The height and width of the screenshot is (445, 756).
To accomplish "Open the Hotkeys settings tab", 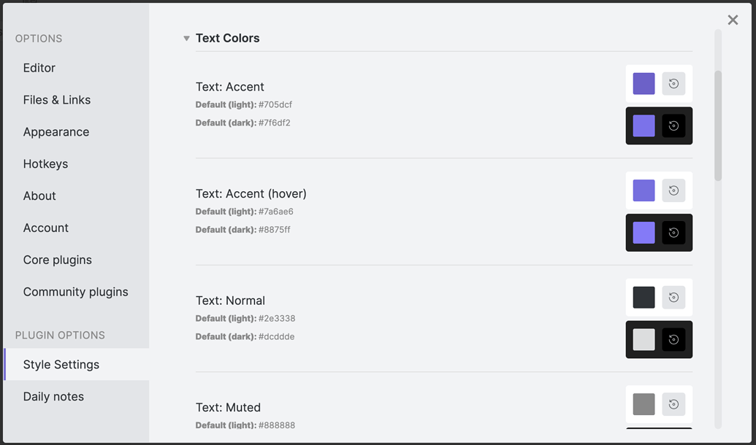I will (45, 164).
